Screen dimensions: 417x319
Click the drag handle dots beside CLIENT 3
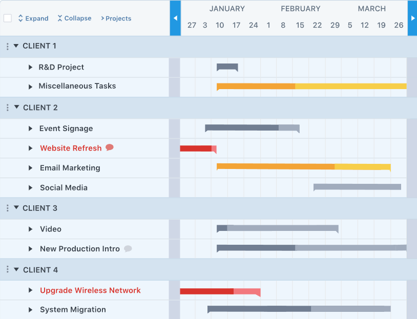click(x=8, y=208)
